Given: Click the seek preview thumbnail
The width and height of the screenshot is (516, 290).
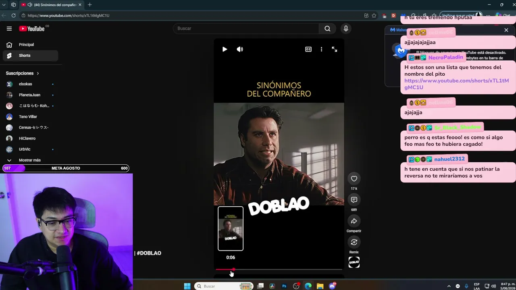Looking at the screenshot, I should [x=231, y=228].
